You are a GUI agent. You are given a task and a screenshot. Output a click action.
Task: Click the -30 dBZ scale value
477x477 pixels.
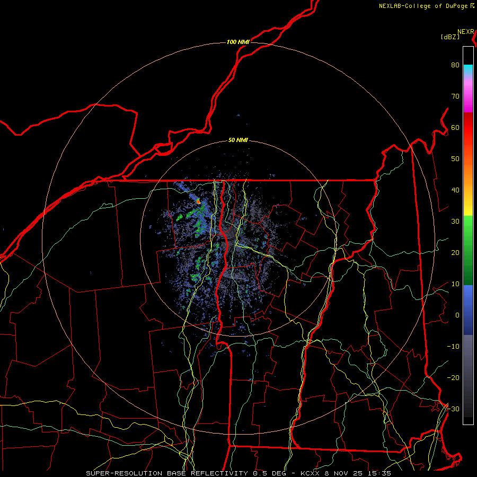tap(453, 409)
